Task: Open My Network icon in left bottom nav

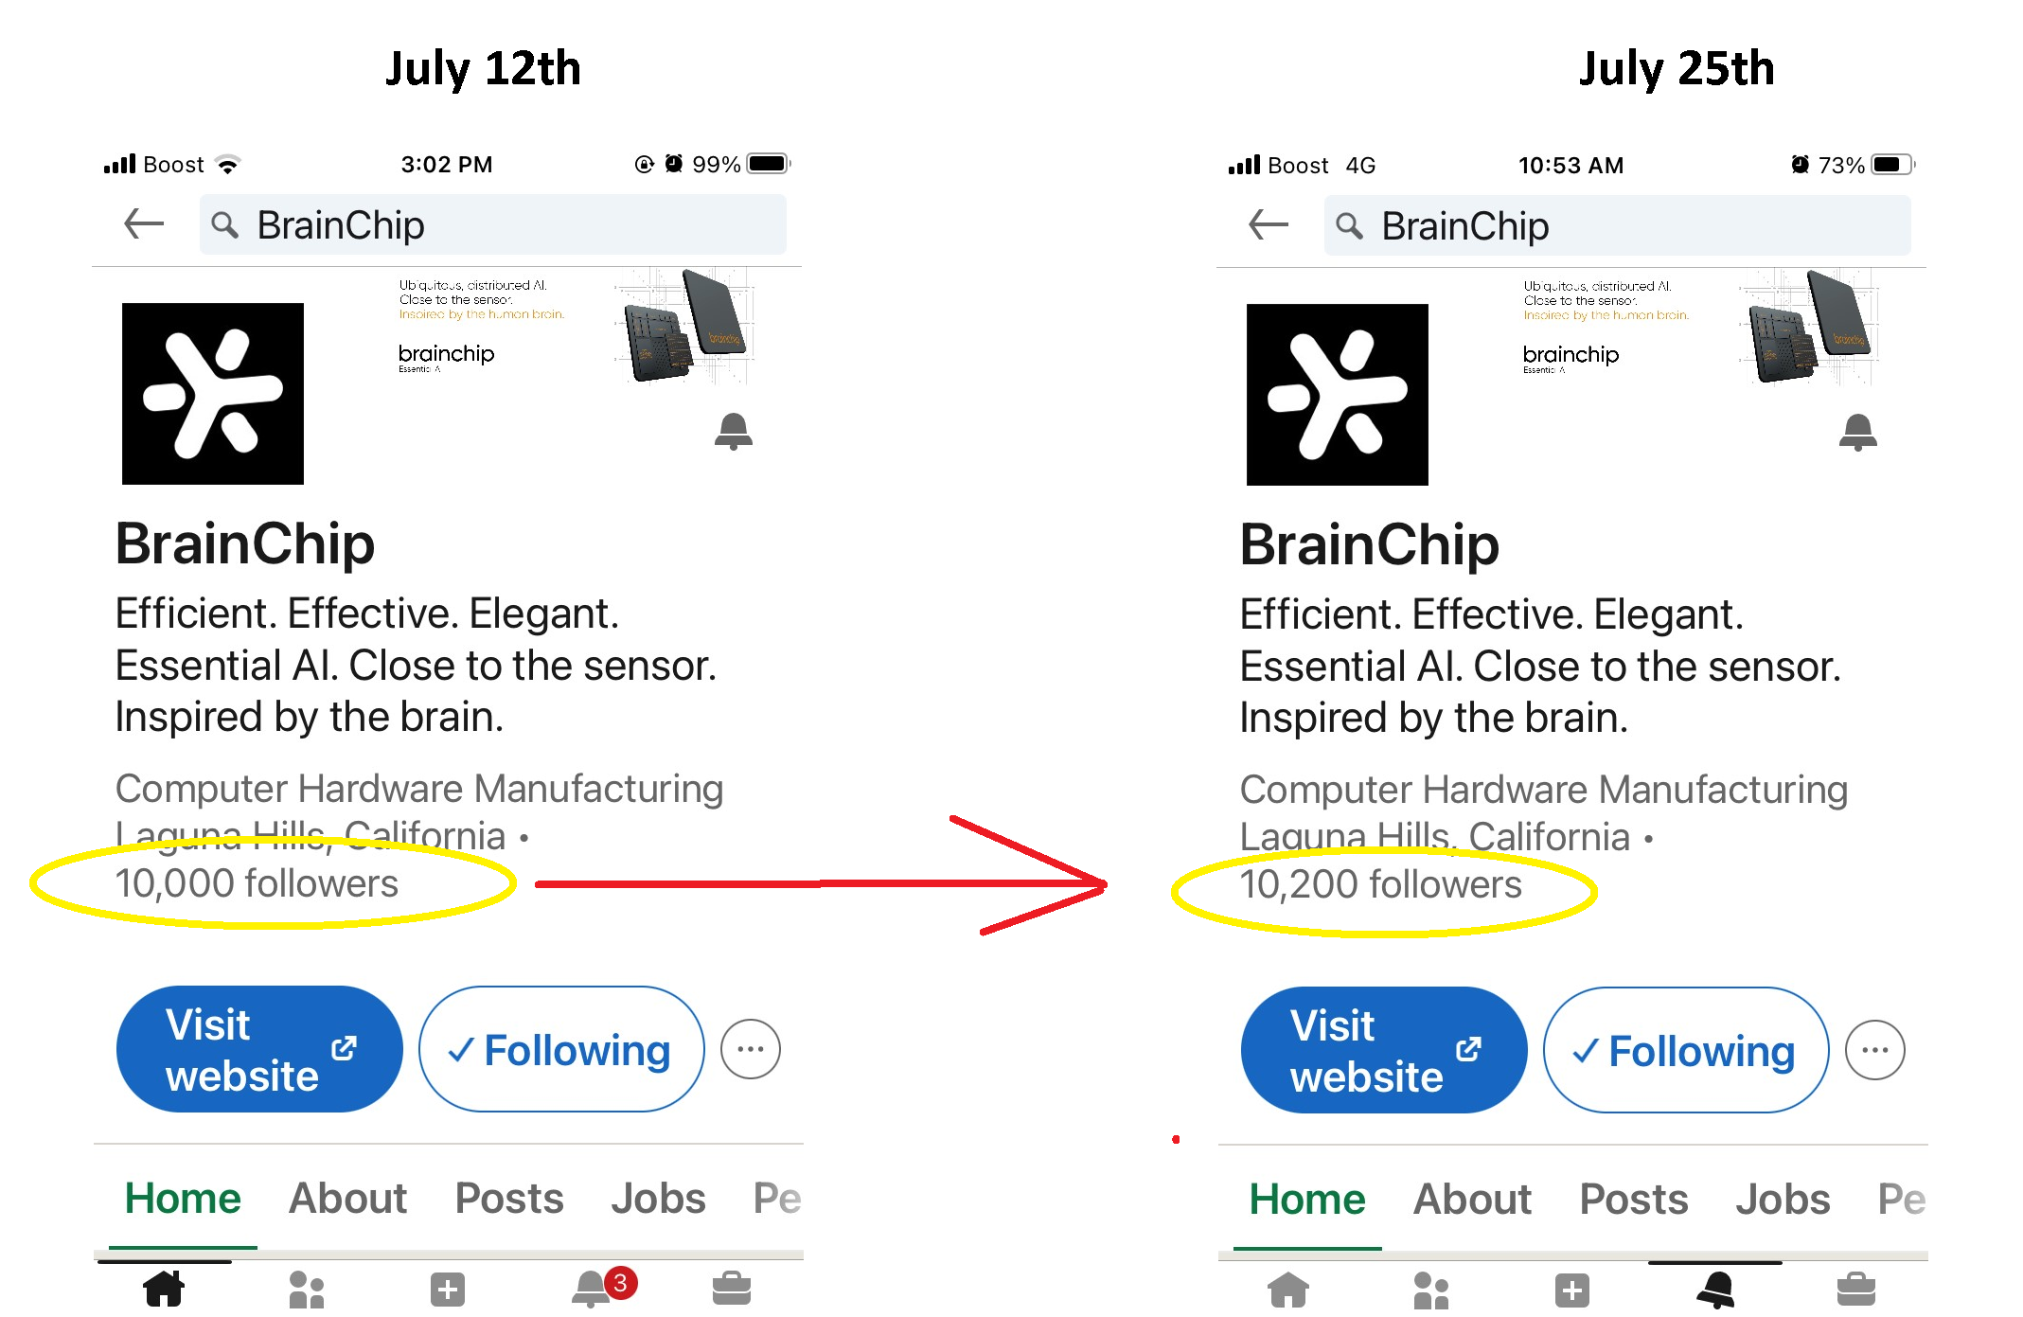Action: coord(306,1290)
